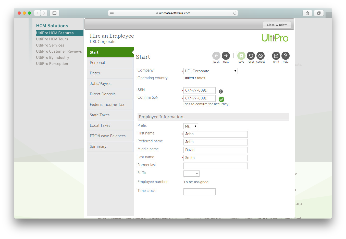The width and height of the screenshot is (346, 239).
Task: Click the green checkmark beside Confirm SSN
Action: pyautogui.click(x=221, y=99)
